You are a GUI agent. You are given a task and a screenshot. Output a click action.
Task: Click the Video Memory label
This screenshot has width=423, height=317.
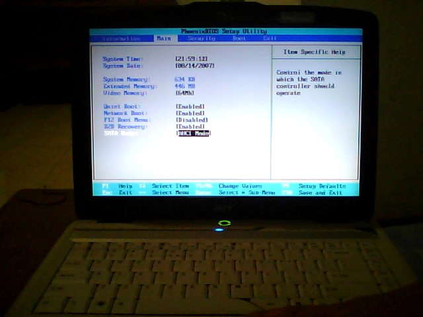[125, 93]
